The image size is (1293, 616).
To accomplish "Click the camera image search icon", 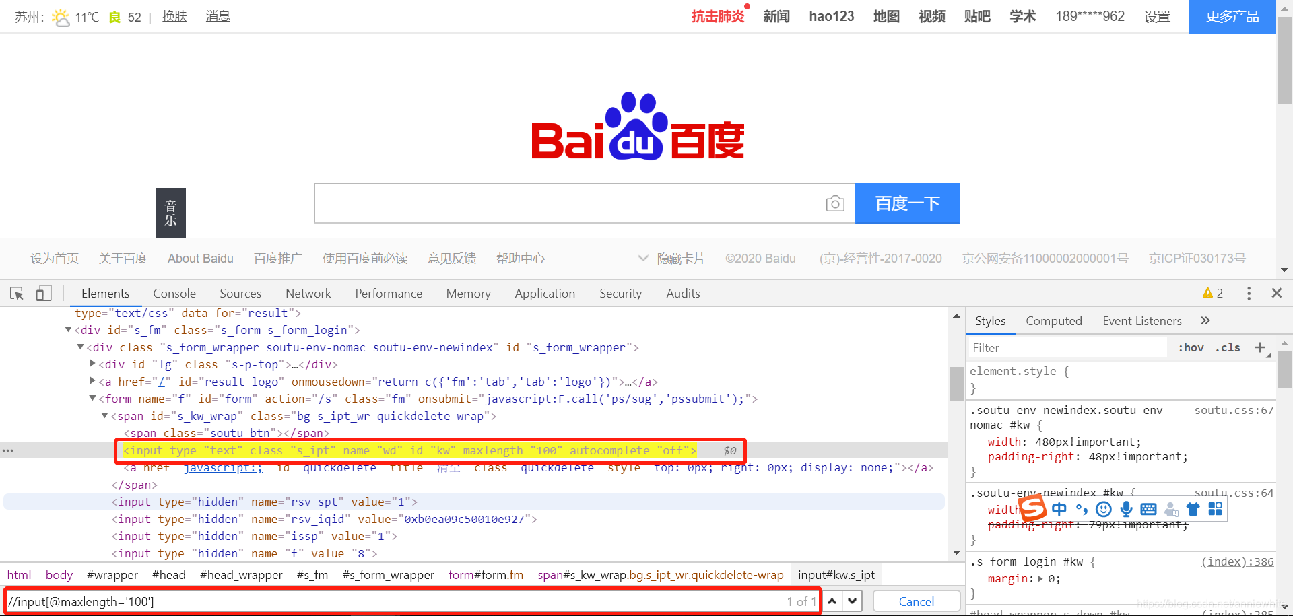I will [x=835, y=203].
